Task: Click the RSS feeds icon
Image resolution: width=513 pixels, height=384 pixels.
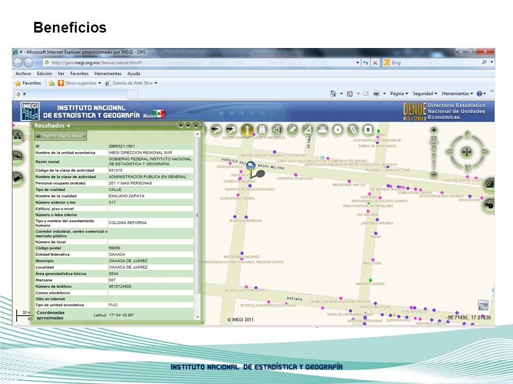Action: click(x=349, y=94)
